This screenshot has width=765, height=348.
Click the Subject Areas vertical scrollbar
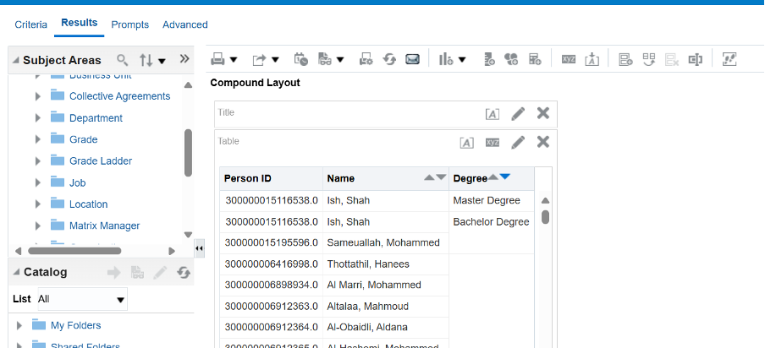tap(188, 152)
